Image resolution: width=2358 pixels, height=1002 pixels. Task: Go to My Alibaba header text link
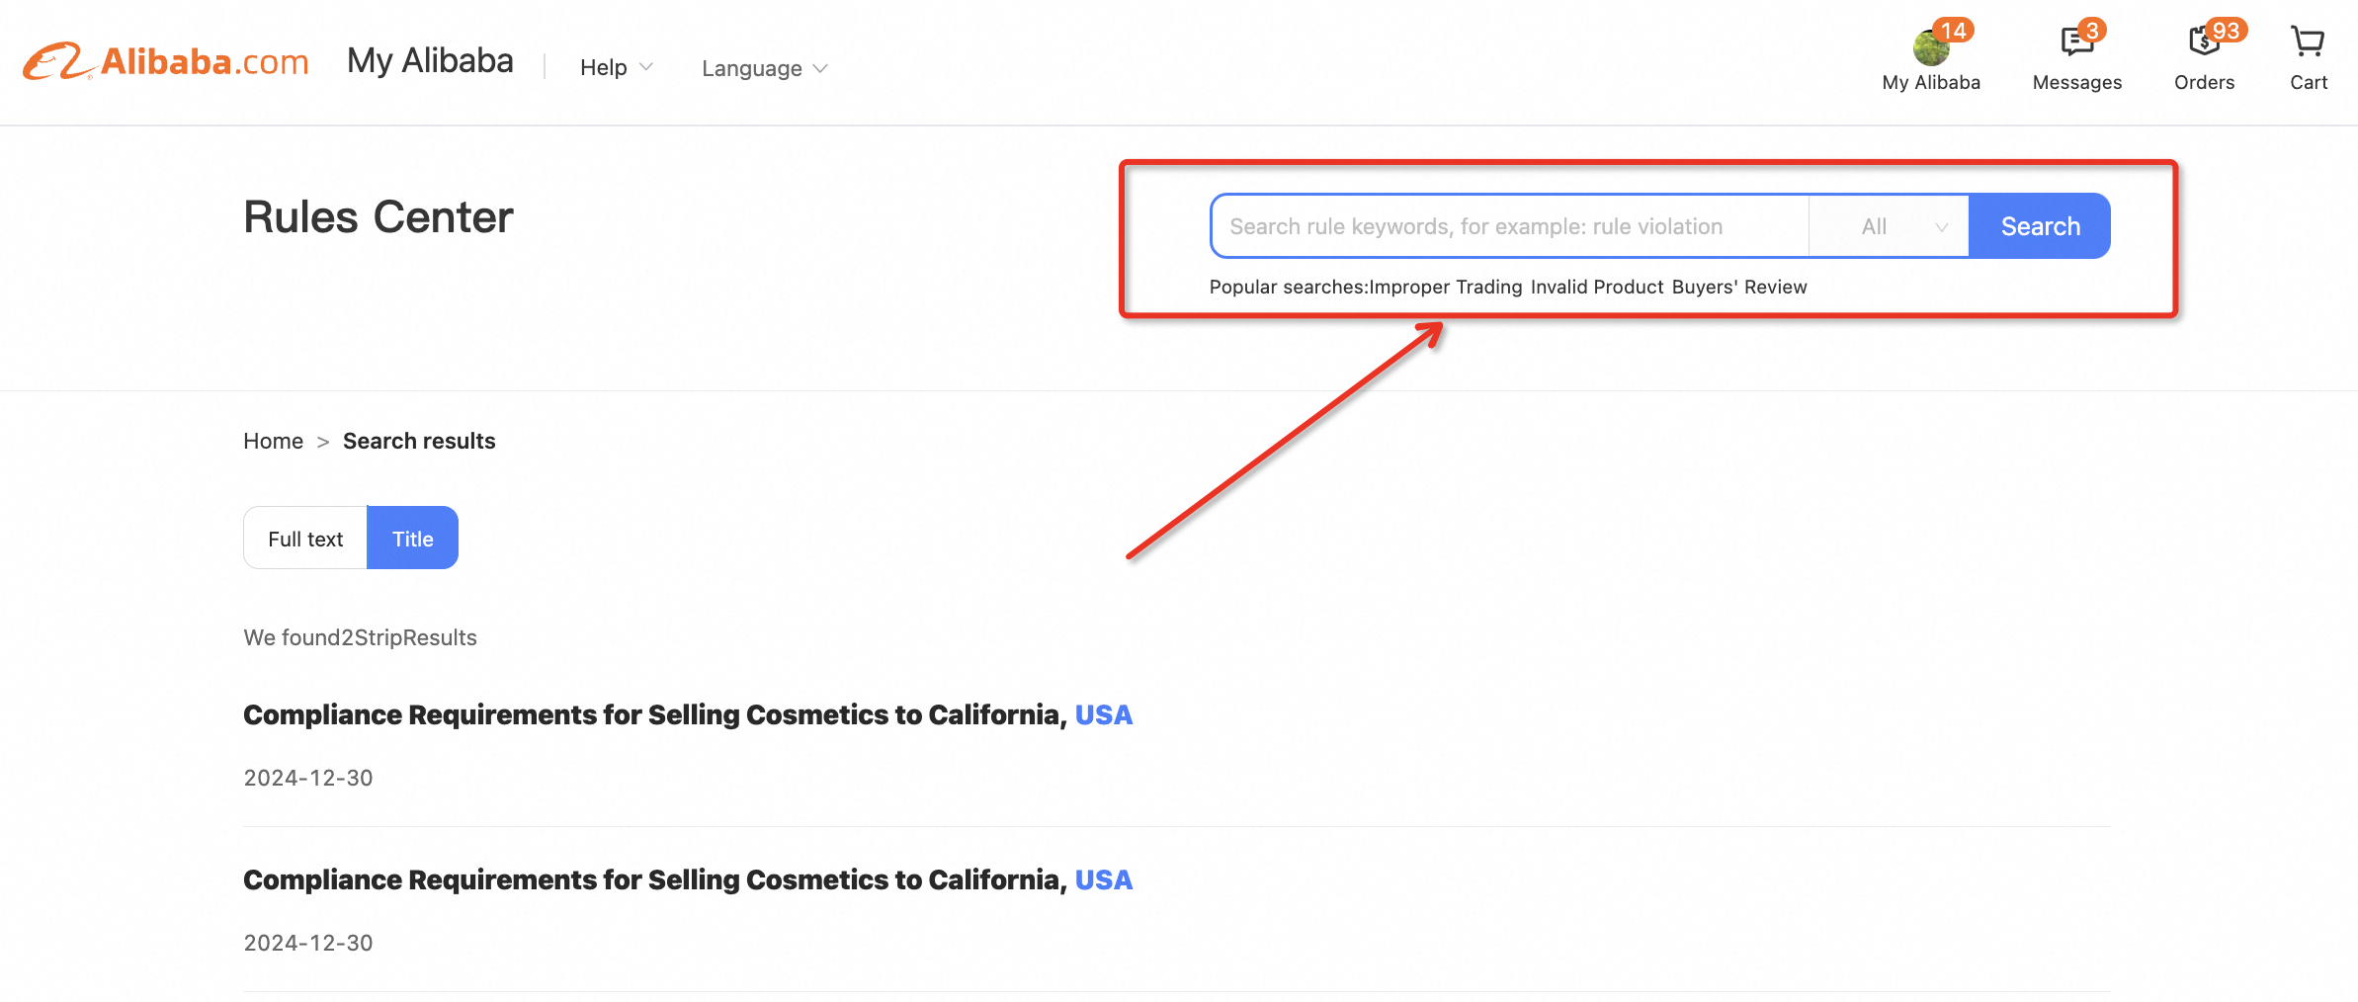pyautogui.click(x=430, y=61)
